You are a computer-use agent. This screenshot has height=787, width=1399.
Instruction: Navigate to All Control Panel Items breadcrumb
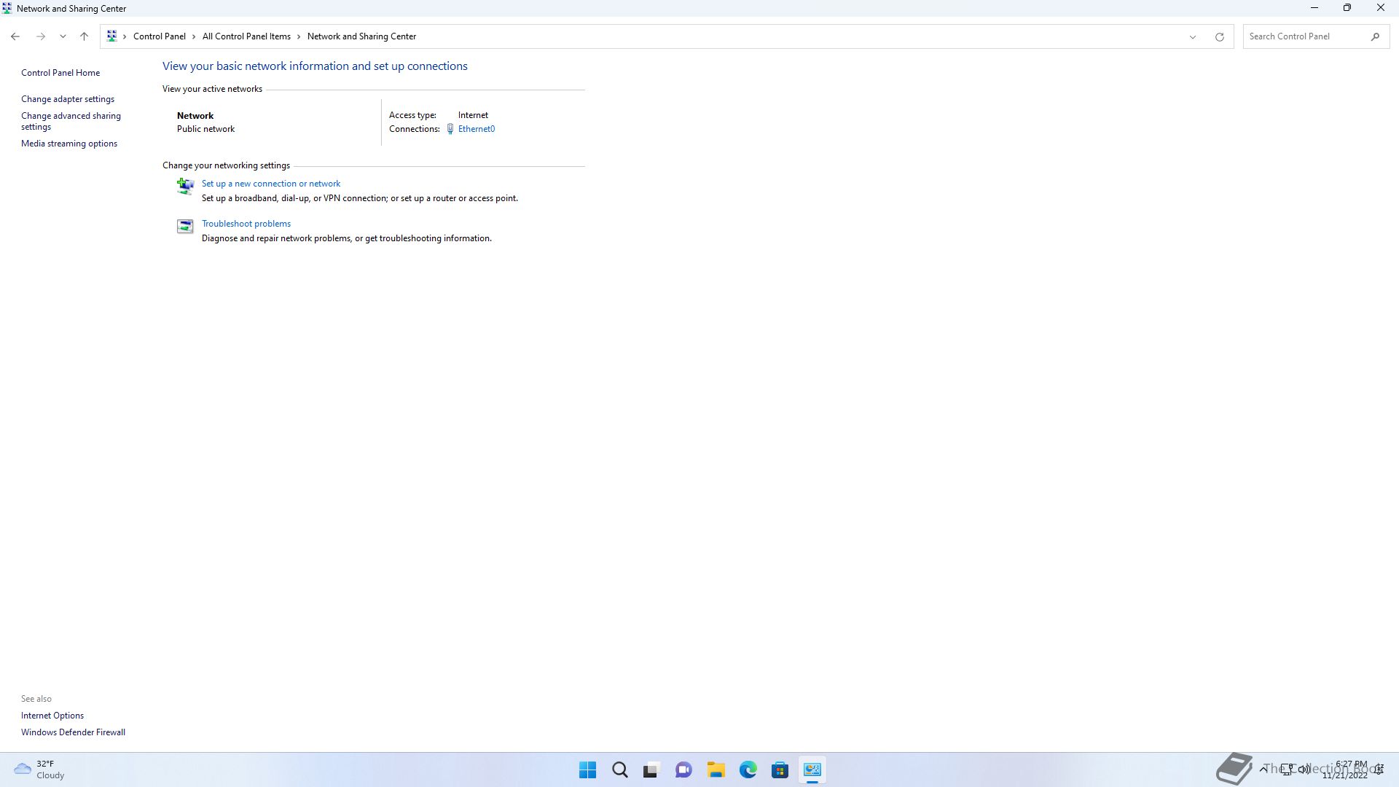(x=246, y=36)
